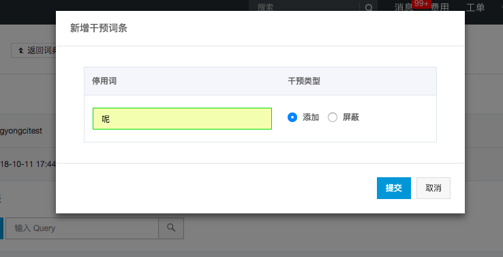Focus the top 搜索 search box
503x257 pixels.
click(x=304, y=7)
